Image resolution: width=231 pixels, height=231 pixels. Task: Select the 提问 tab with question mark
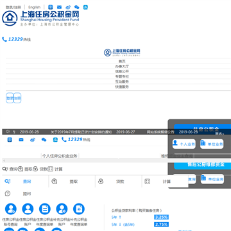click(x=25, y=194)
